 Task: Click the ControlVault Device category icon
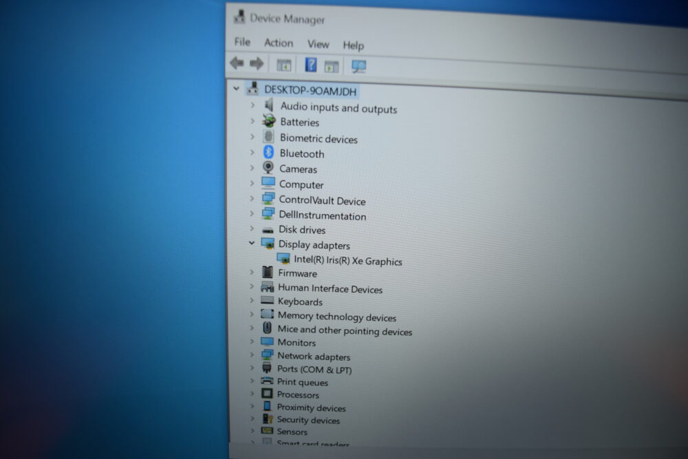pos(268,198)
